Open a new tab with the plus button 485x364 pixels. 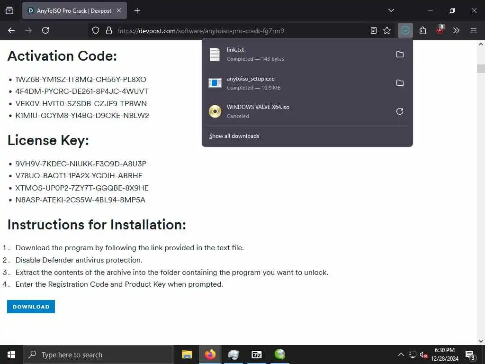pos(137,11)
